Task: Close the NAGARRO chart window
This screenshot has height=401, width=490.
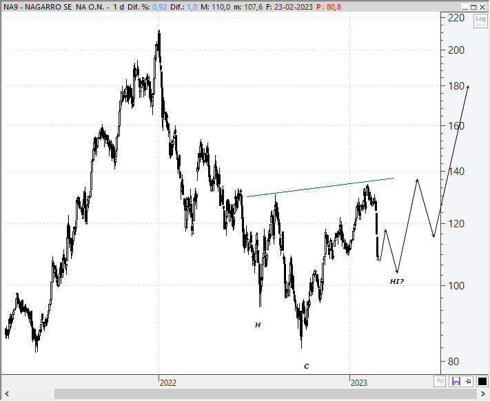Action: 482,7
